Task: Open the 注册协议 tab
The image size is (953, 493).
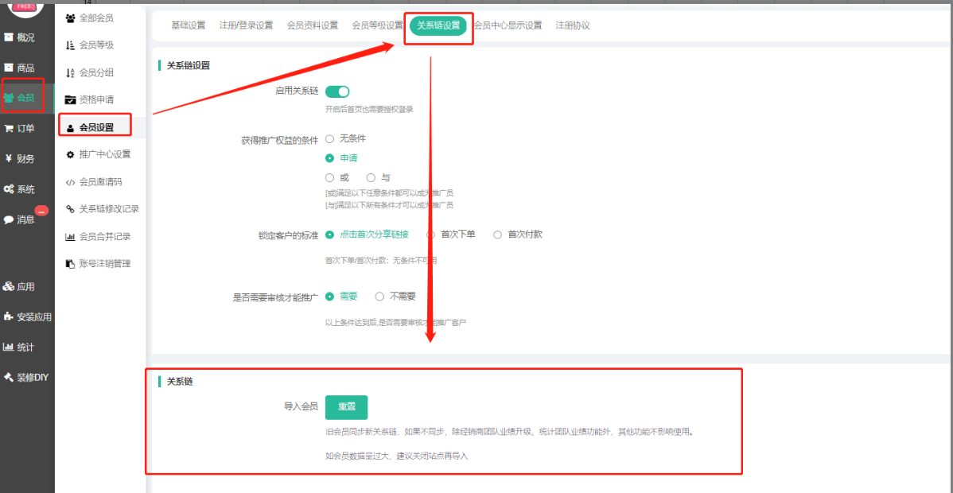Action: [x=573, y=25]
